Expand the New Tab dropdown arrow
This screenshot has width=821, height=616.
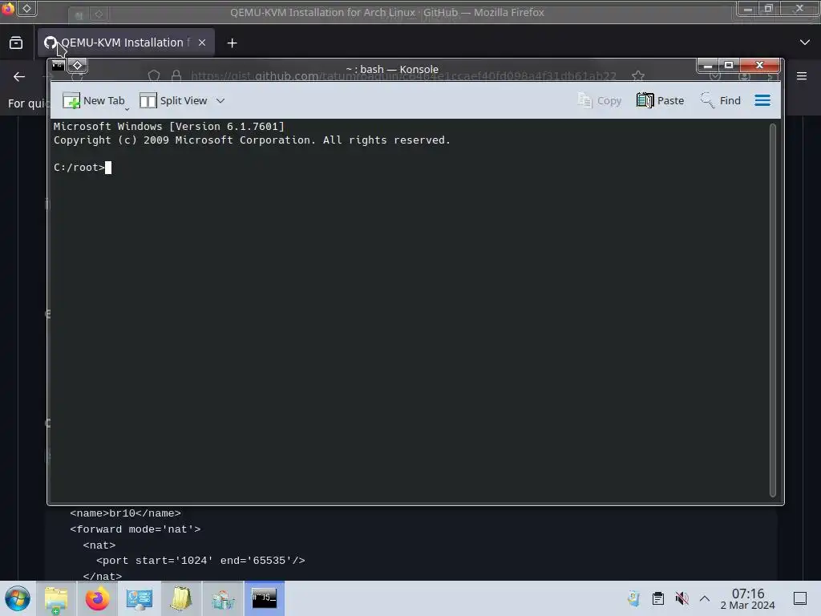127,109
